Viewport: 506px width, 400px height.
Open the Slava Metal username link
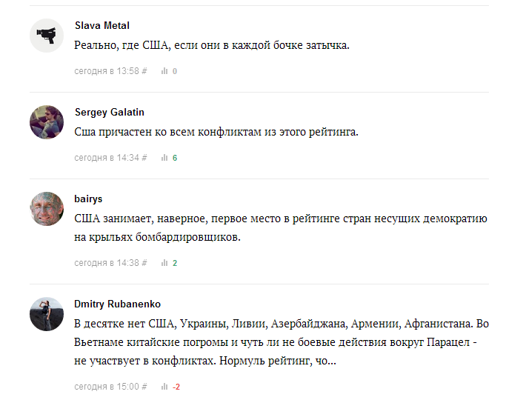click(x=102, y=25)
